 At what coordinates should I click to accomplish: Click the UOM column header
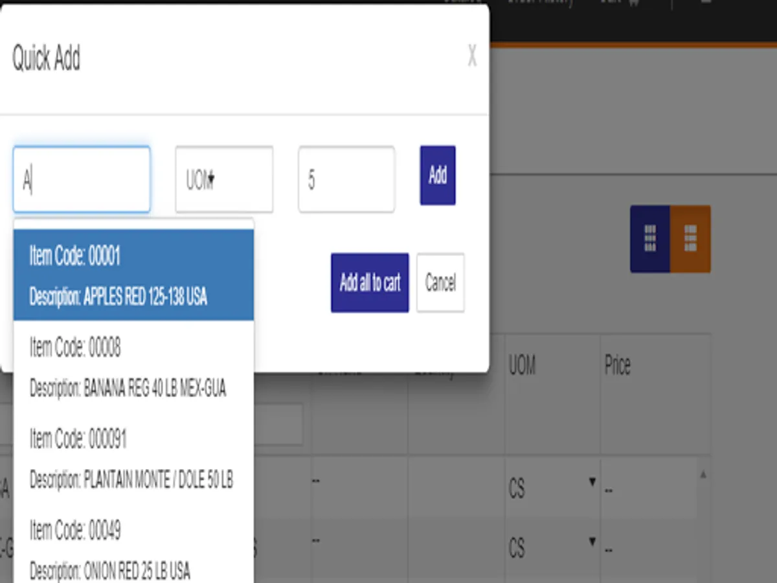click(523, 366)
